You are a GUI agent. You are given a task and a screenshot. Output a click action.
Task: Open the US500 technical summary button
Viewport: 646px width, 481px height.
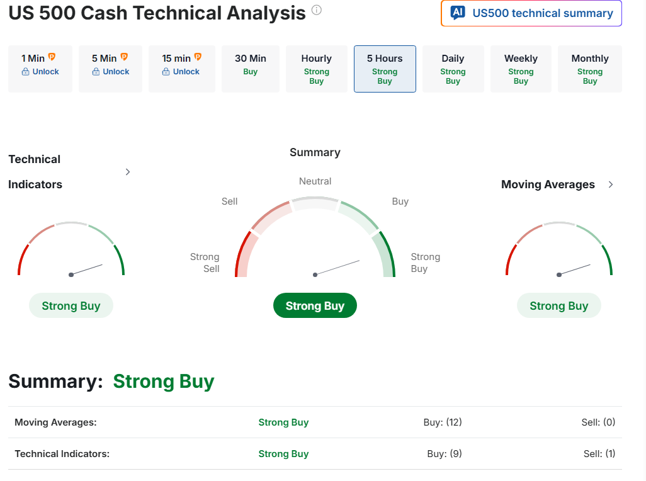point(531,13)
